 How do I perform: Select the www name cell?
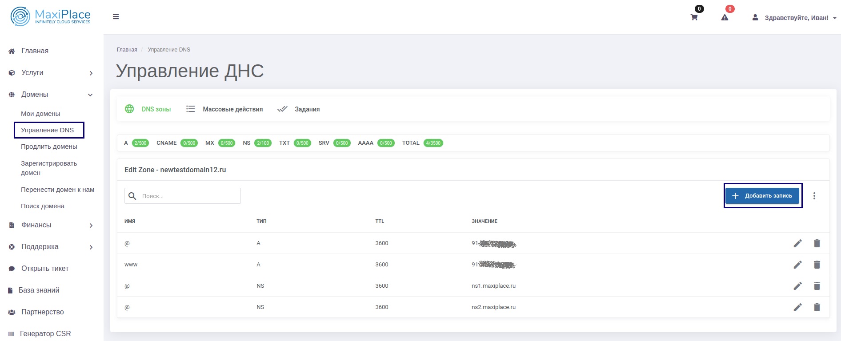coord(131,265)
